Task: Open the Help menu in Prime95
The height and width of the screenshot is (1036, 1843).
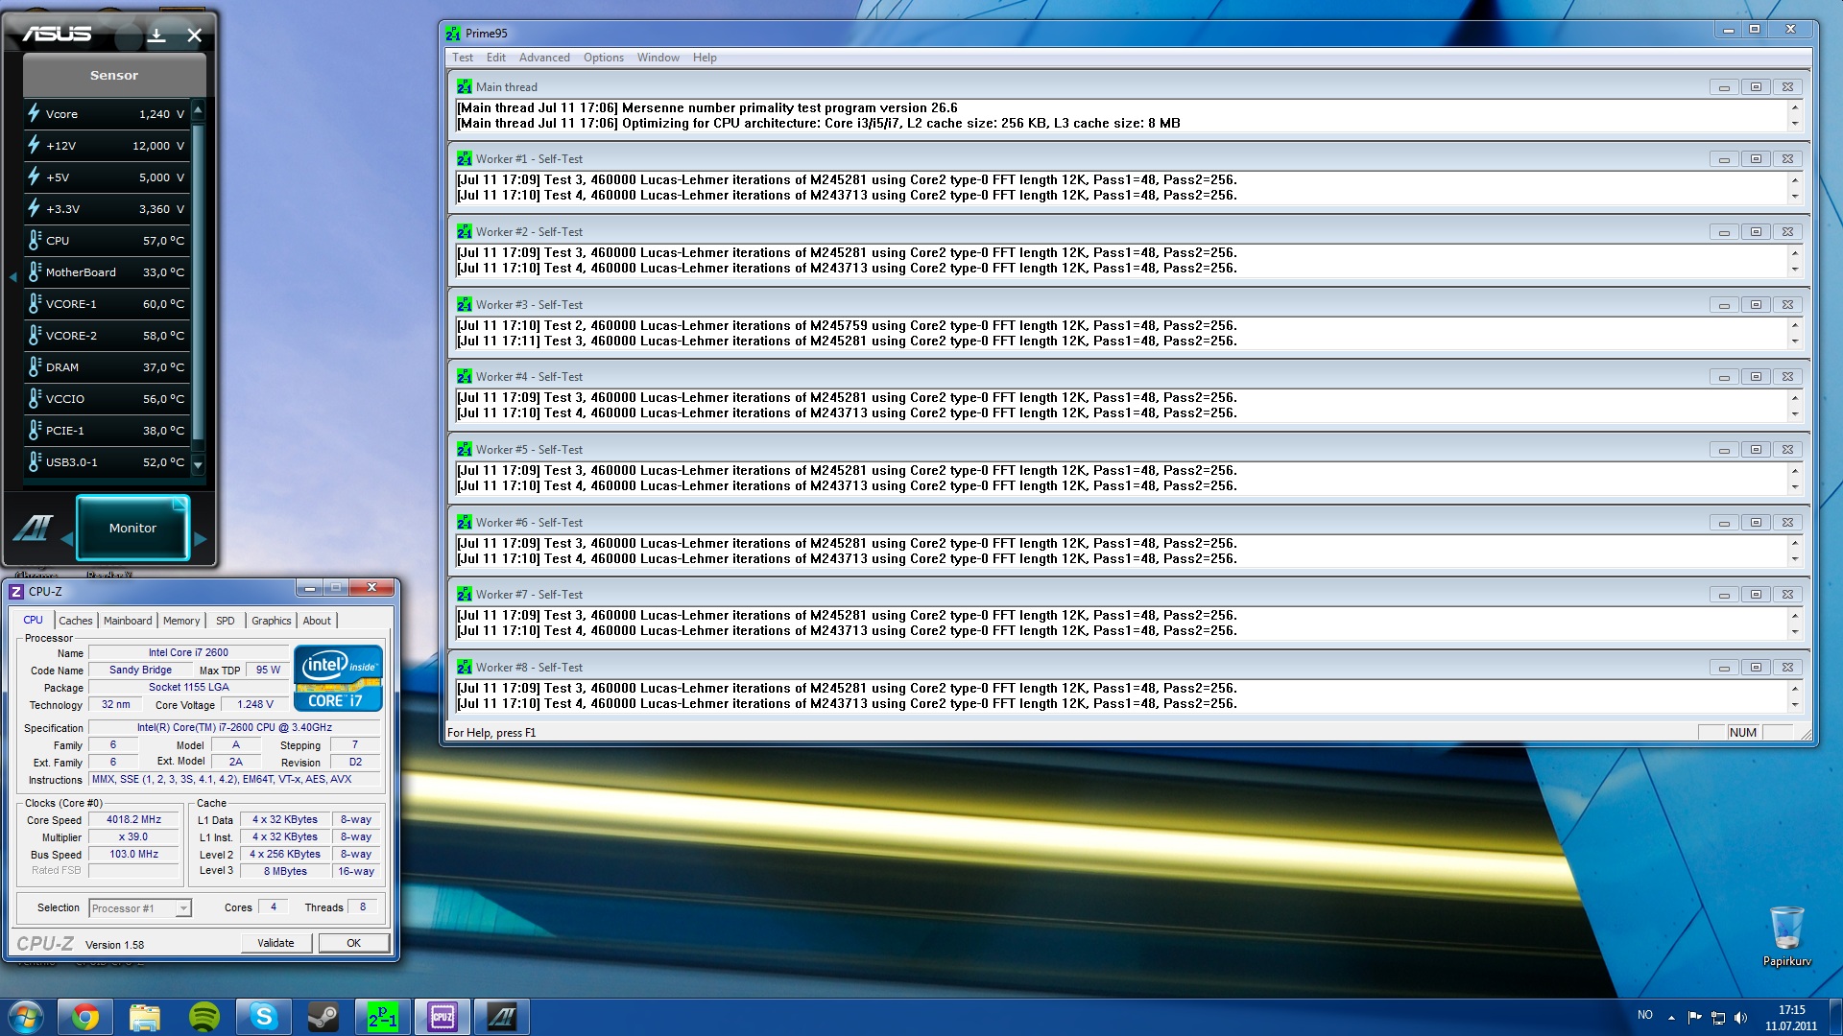Action: coord(705,58)
